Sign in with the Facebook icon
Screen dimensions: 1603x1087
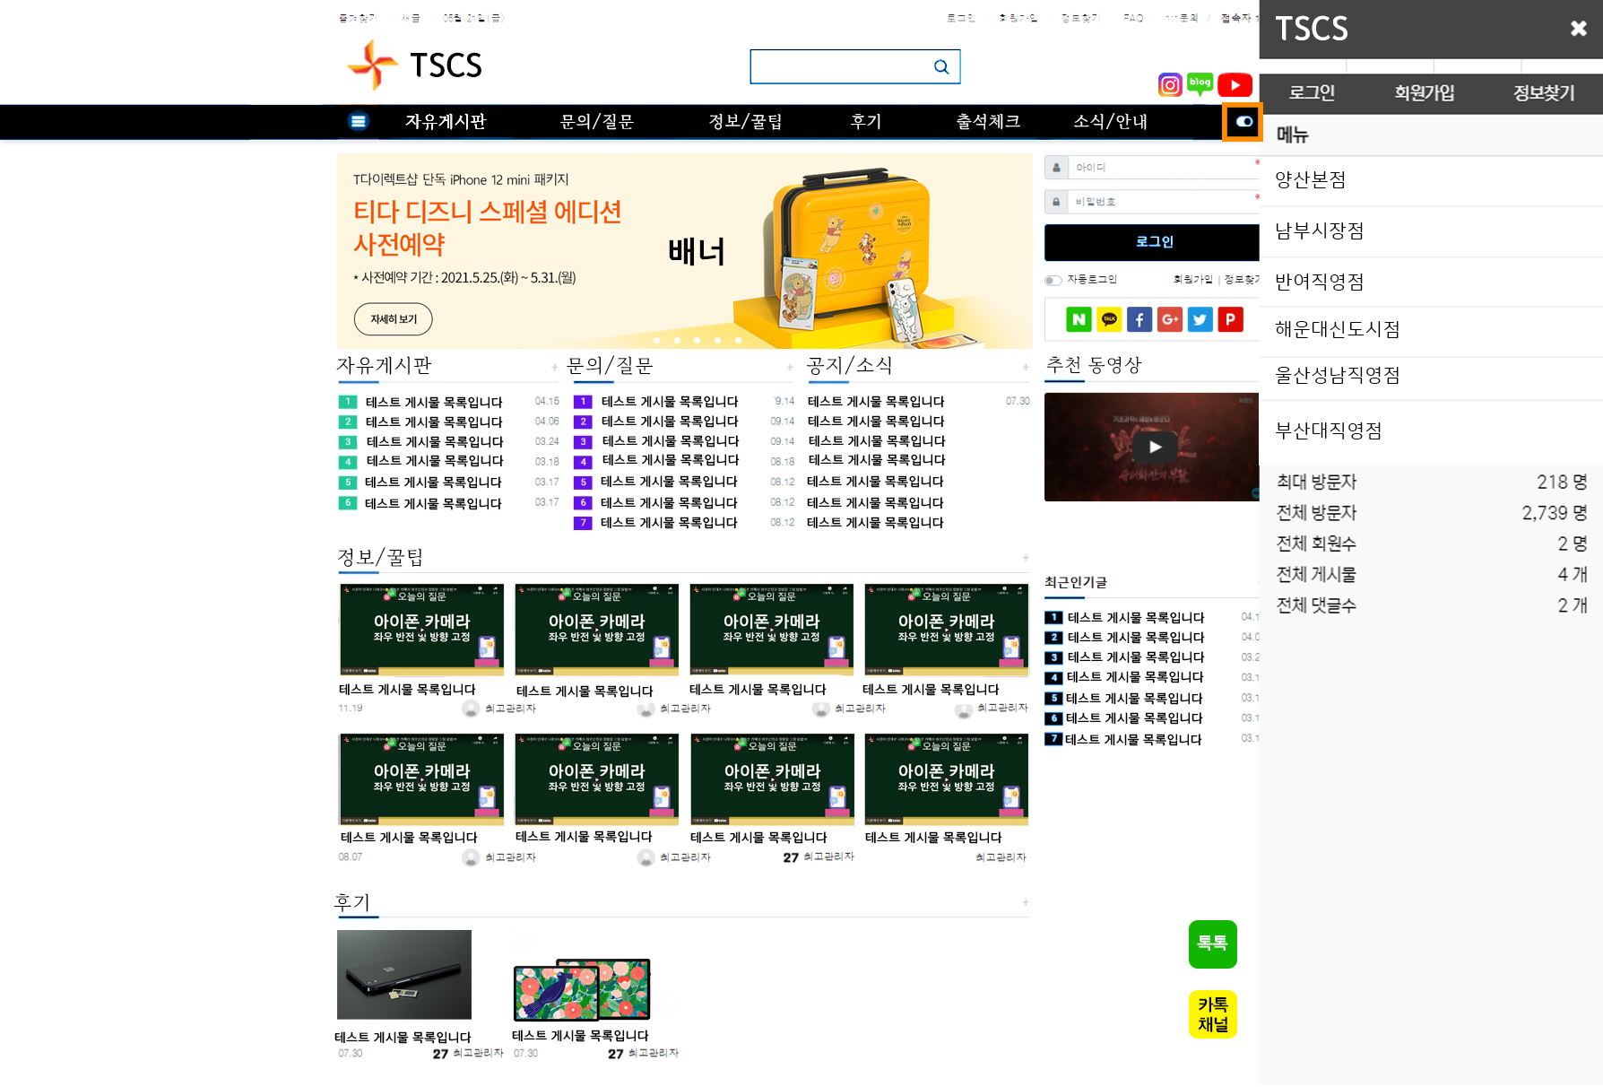(1139, 319)
